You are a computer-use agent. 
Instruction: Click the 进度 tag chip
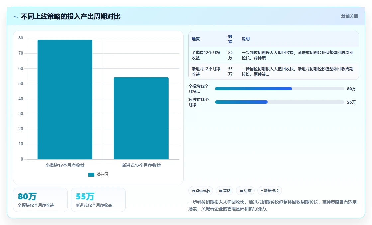[245, 191]
